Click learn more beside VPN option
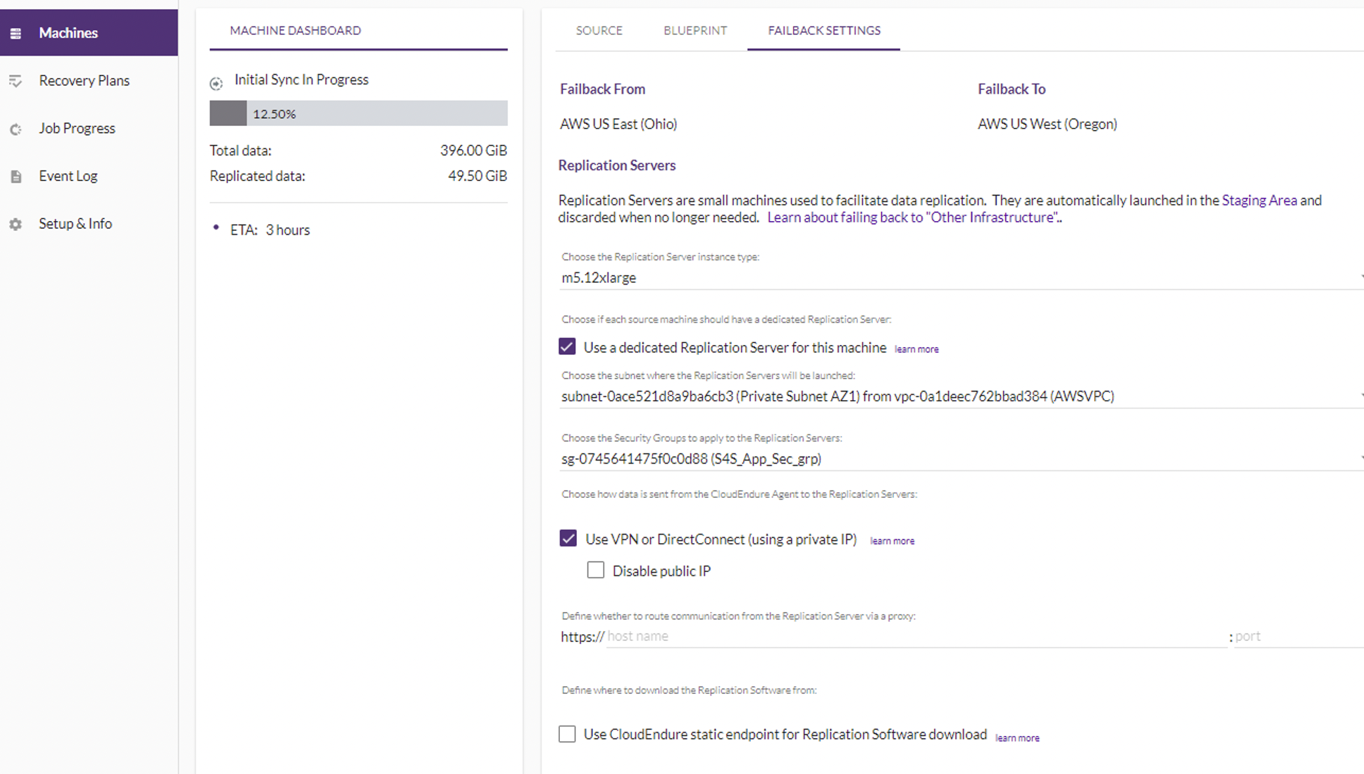The height and width of the screenshot is (774, 1364). coord(892,540)
